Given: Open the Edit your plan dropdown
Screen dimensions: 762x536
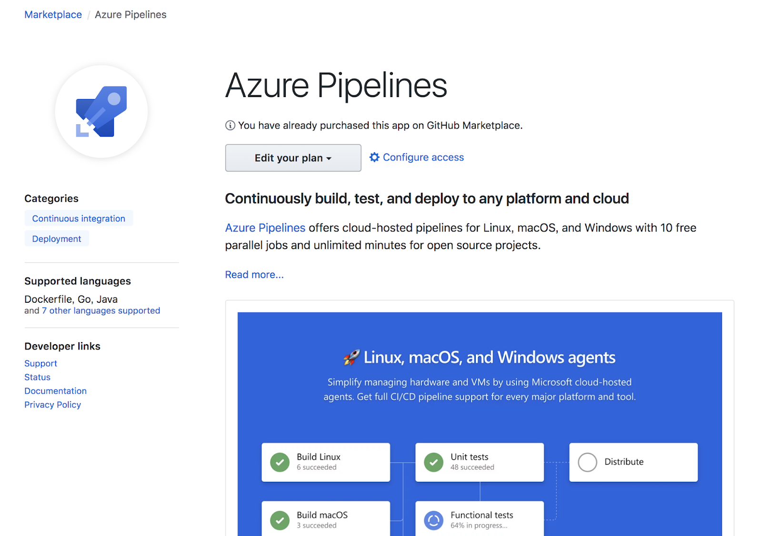Looking at the screenshot, I should coord(293,158).
